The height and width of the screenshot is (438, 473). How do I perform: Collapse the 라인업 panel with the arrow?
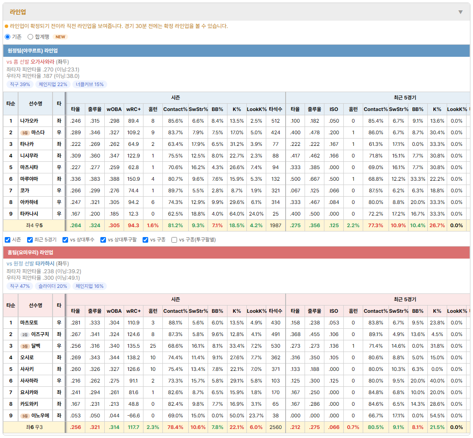click(x=461, y=12)
